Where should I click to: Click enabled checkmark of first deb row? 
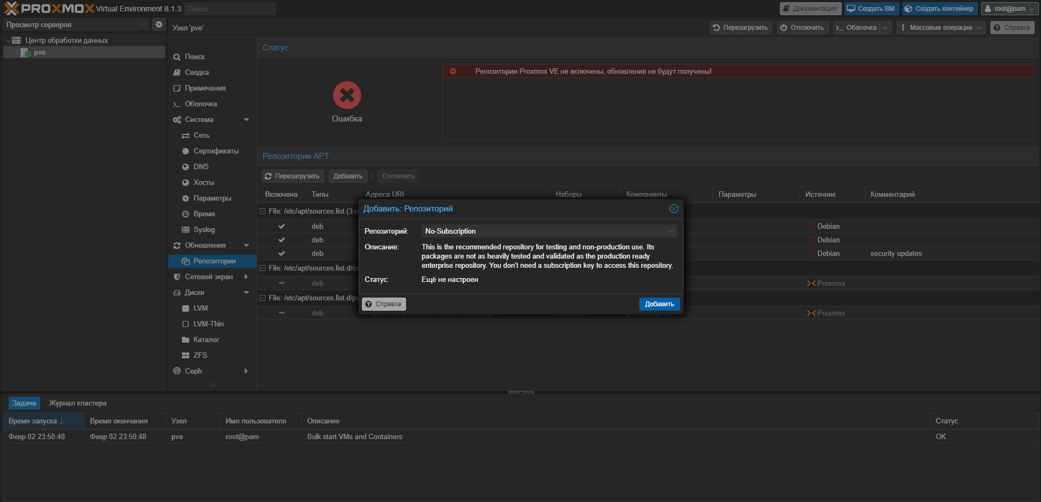(282, 226)
